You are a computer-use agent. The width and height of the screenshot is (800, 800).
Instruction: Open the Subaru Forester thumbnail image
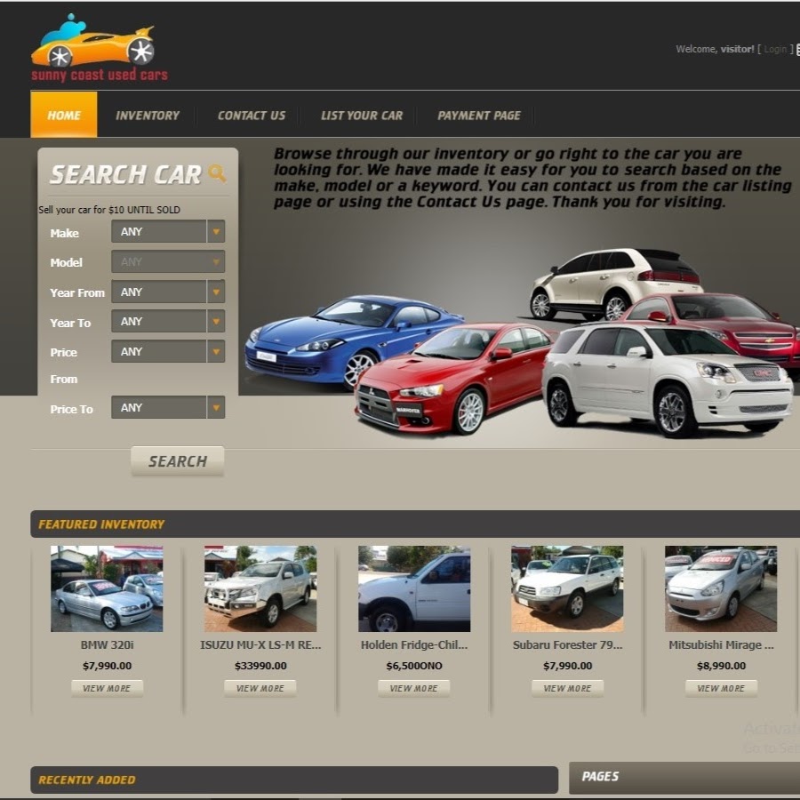(567, 588)
